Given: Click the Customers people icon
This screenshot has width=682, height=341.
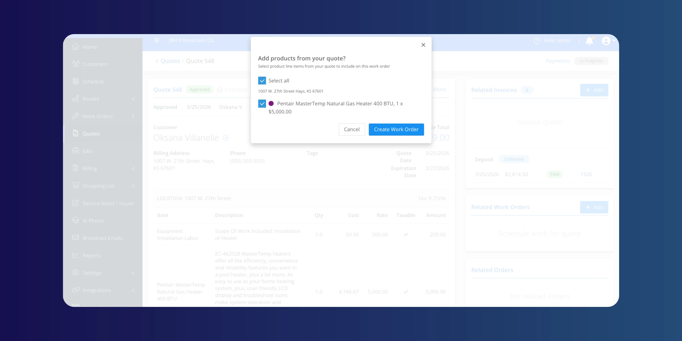Looking at the screenshot, I should (x=76, y=64).
